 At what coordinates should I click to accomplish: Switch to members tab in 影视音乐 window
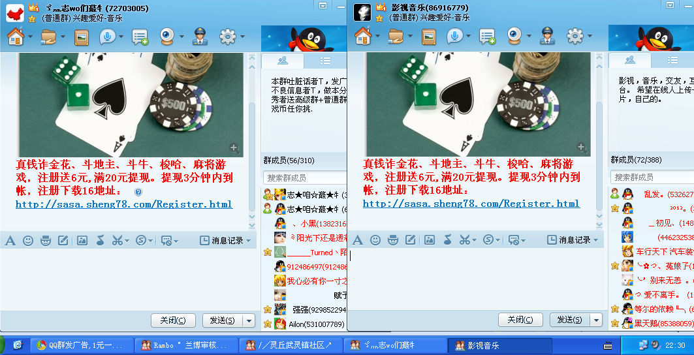[x=630, y=60]
